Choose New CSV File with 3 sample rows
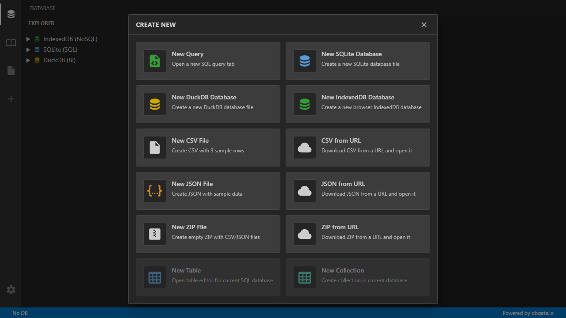Screen dimensions: 566x318 click(x=208, y=148)
